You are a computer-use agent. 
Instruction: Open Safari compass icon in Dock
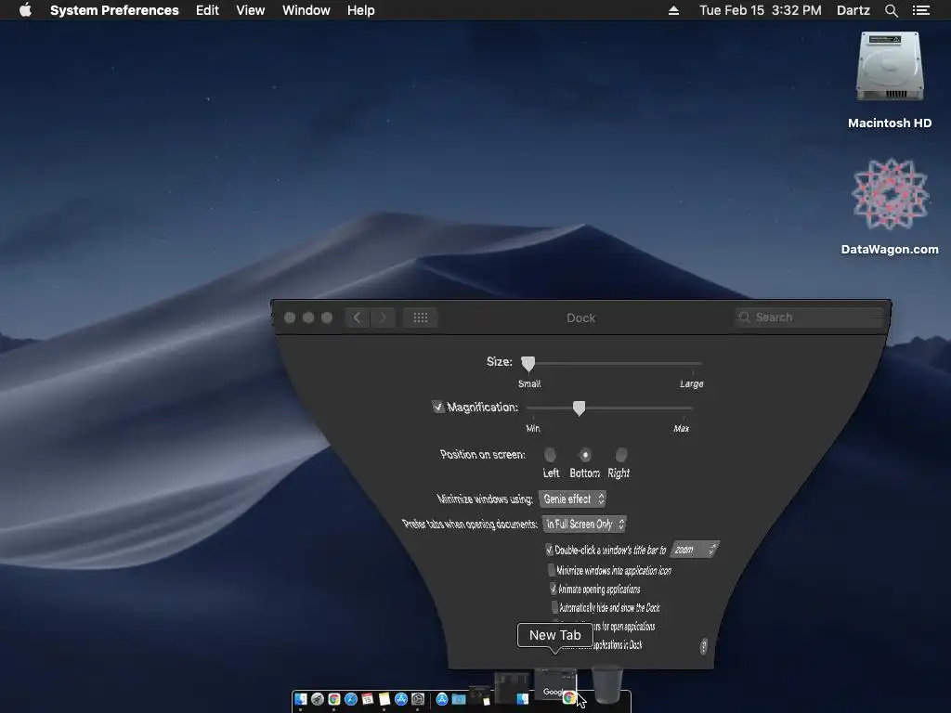(351, 698)
